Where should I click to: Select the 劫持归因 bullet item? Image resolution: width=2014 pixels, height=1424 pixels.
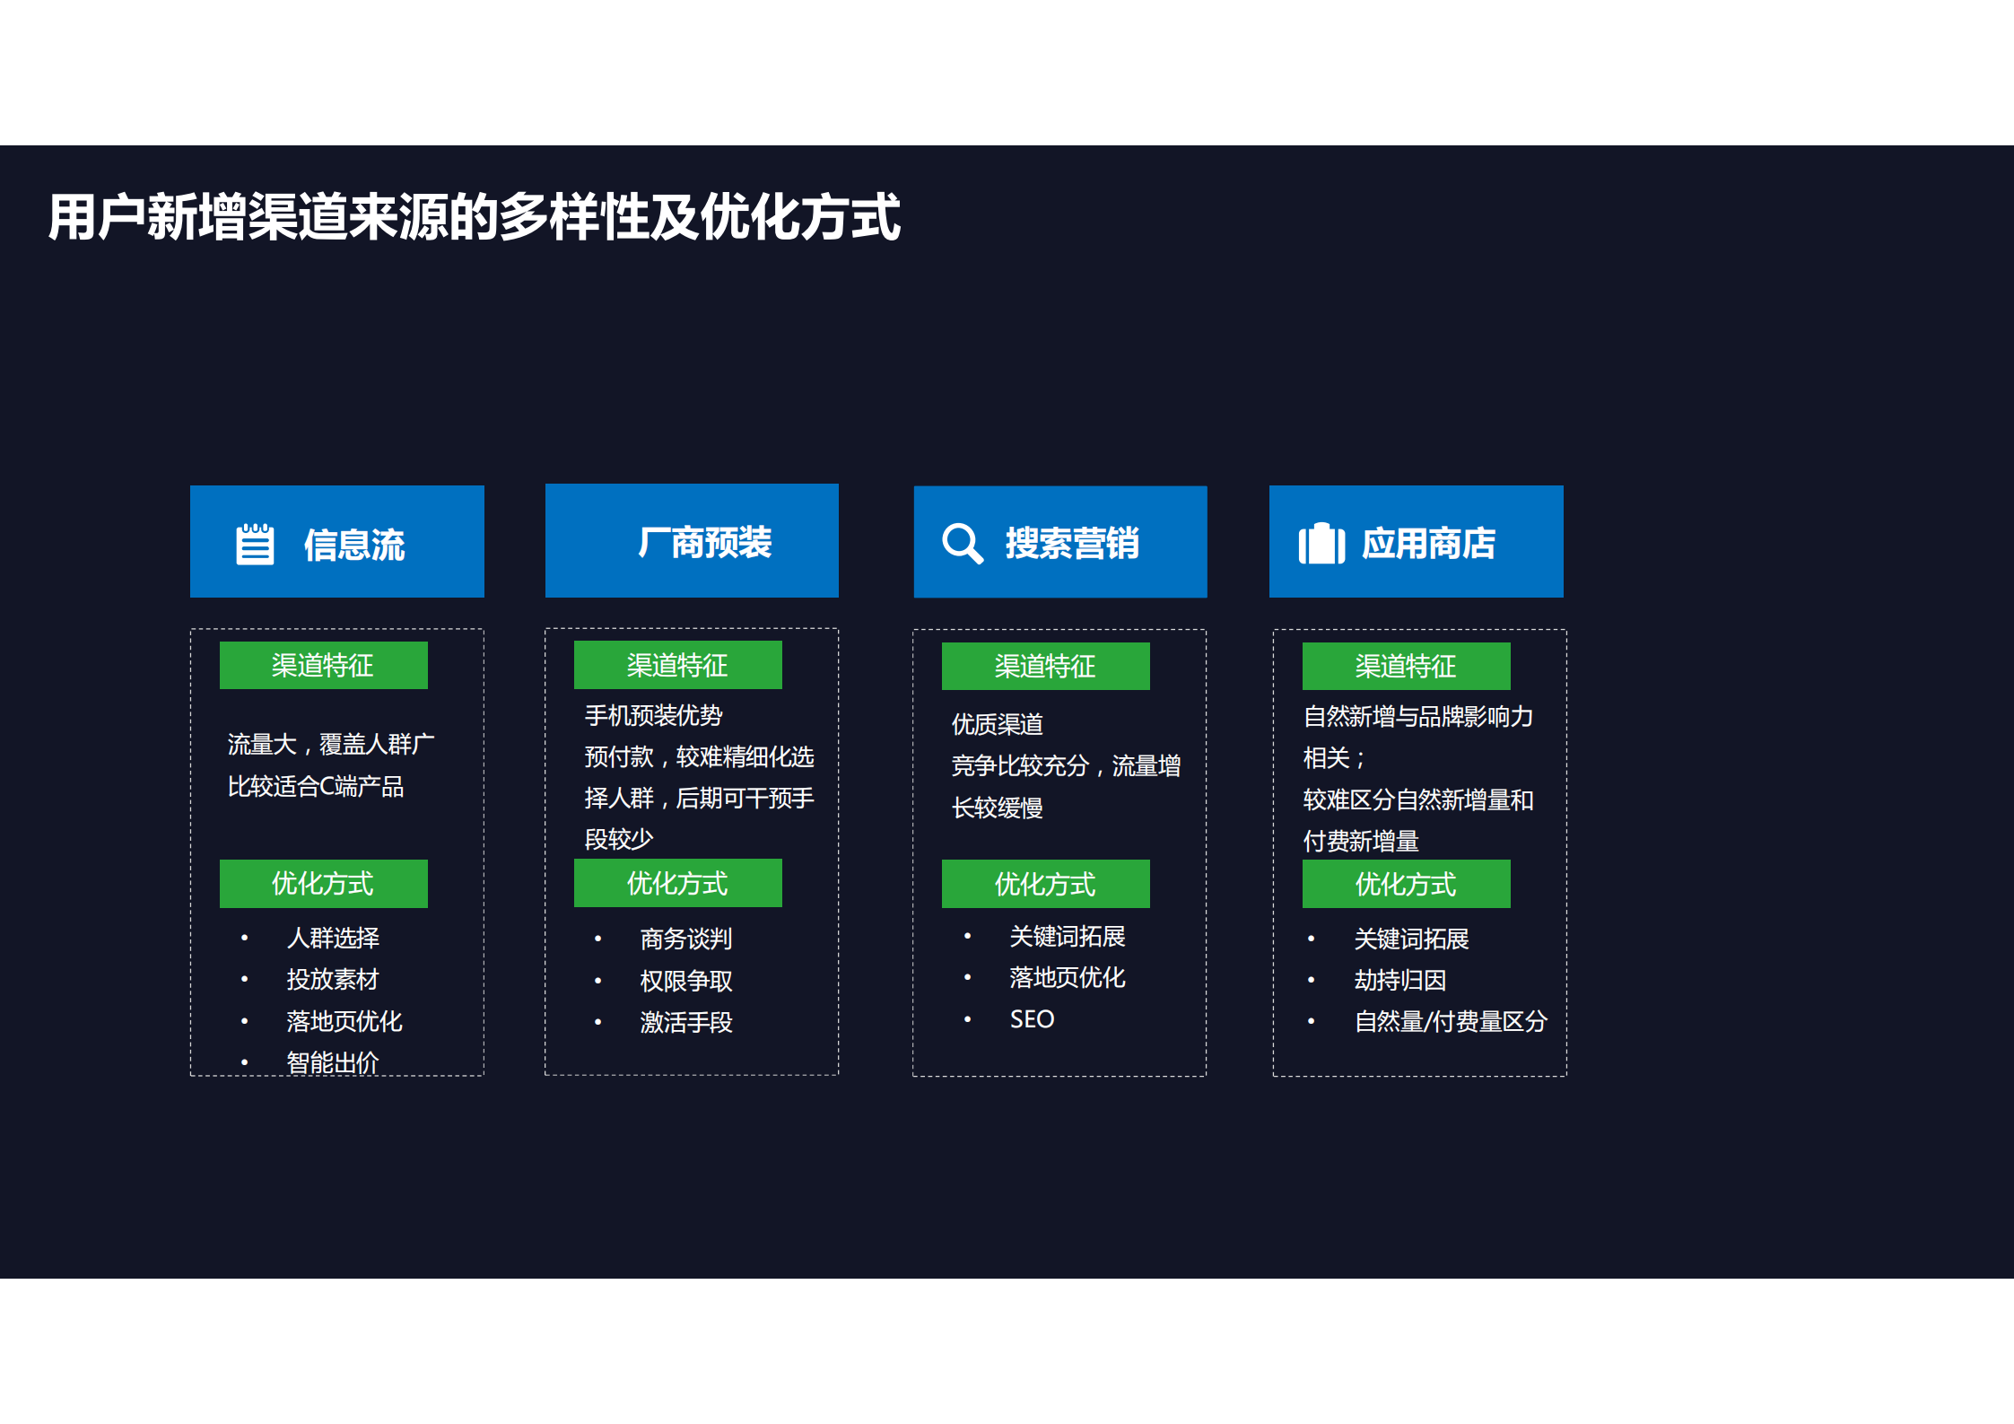1400,979
